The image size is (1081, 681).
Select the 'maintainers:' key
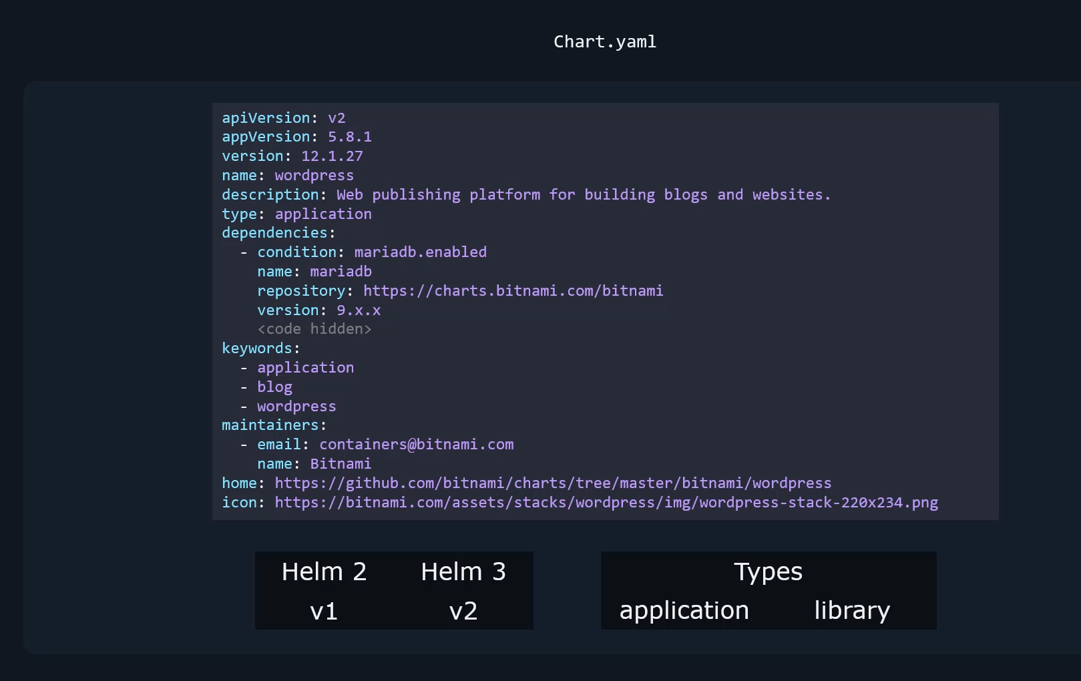click(x=274, y=425)
